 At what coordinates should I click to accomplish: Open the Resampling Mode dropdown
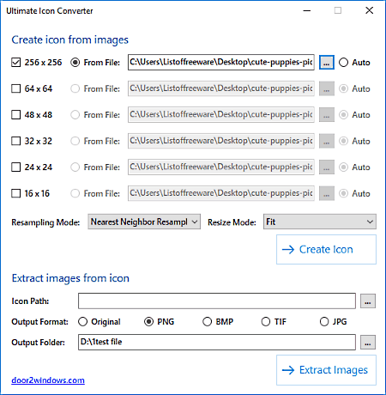click(x=144, y=222)
